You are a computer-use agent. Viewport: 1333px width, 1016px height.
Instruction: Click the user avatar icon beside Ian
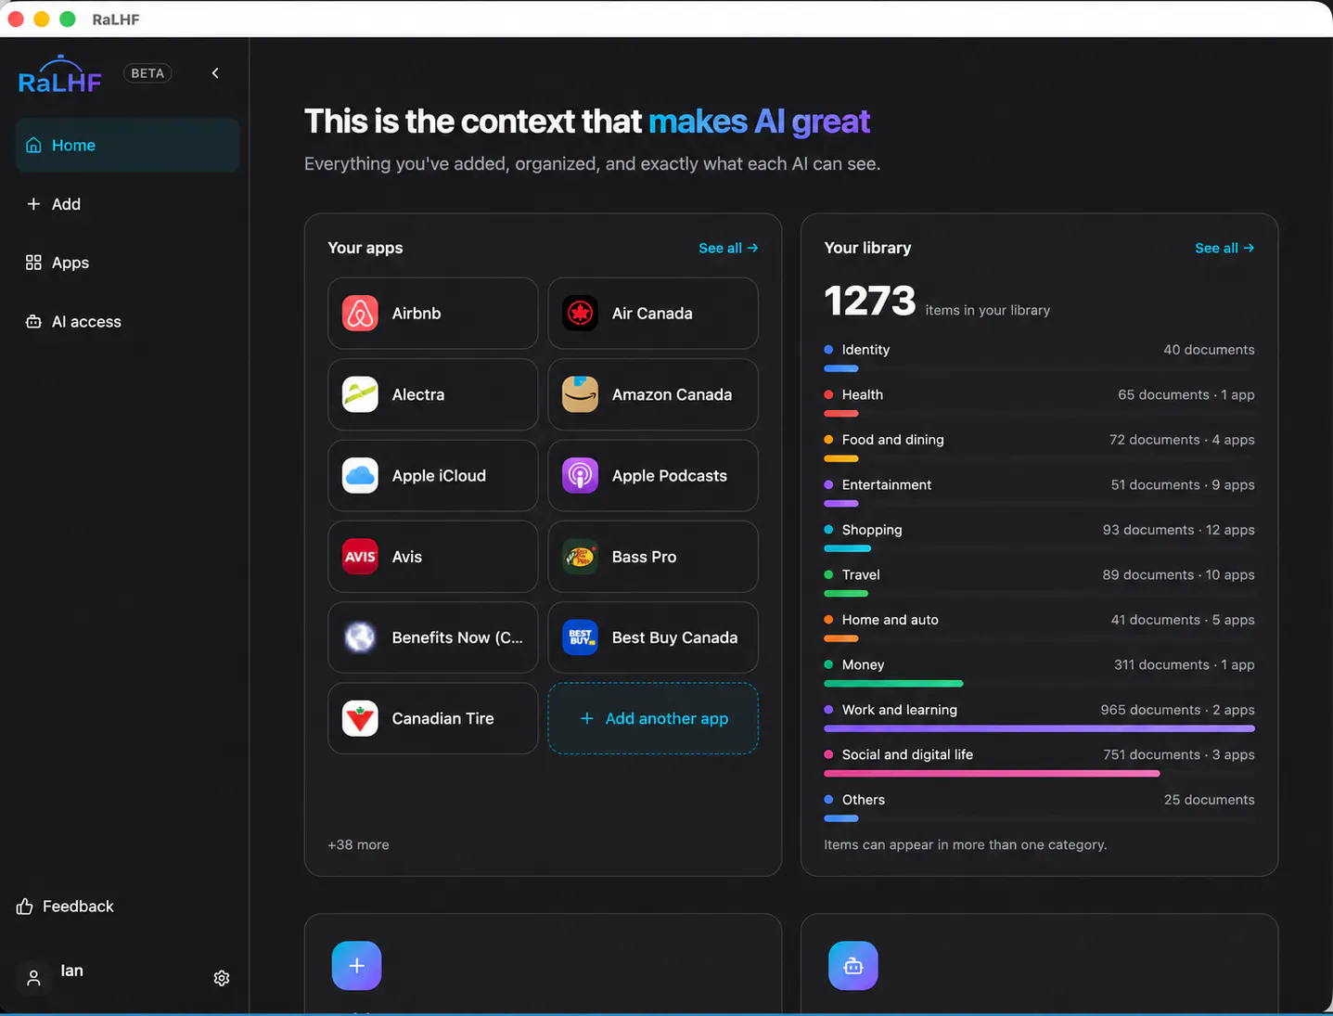33,978
